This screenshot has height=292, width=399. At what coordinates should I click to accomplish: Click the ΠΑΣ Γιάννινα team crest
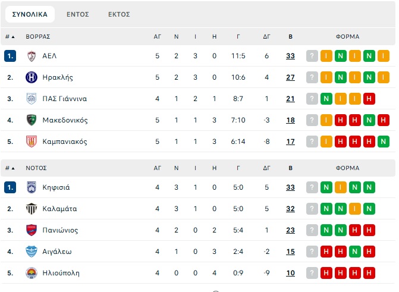pyautogui.click(x=32, y=99)
